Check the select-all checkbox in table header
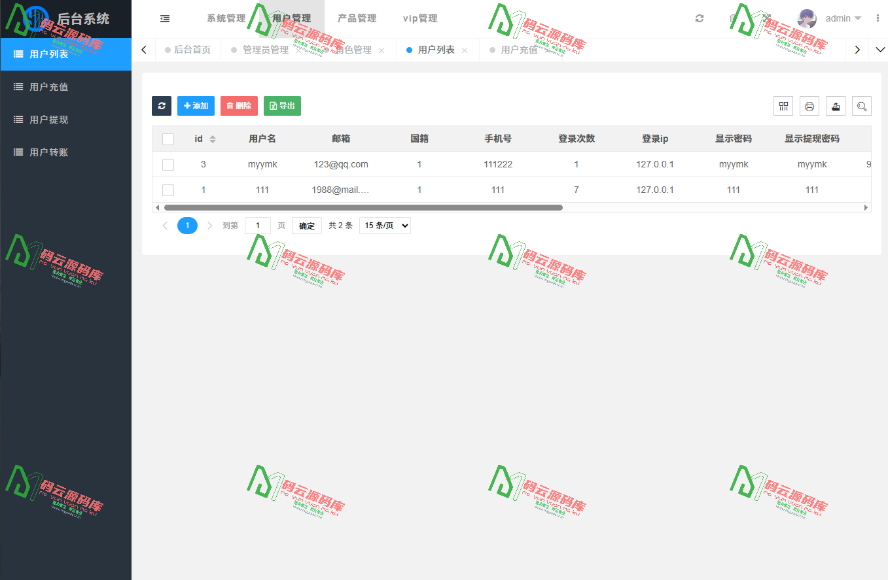 tap(168, 139)
